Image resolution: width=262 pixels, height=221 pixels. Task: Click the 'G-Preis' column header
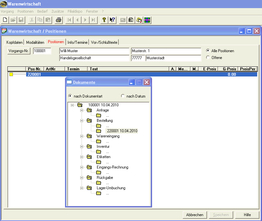[228, 69]
